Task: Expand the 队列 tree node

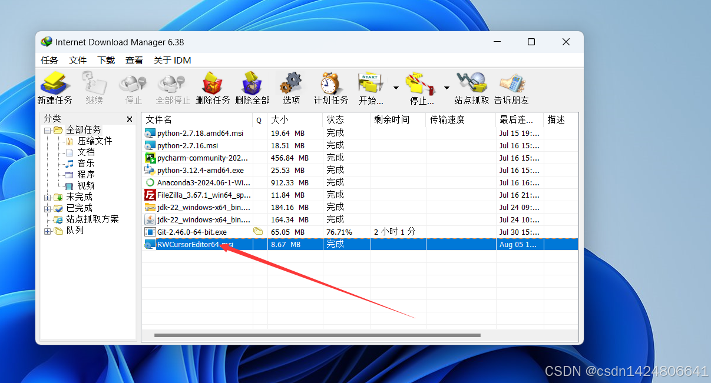Action: pyautogui.click(x=47, y=231)
